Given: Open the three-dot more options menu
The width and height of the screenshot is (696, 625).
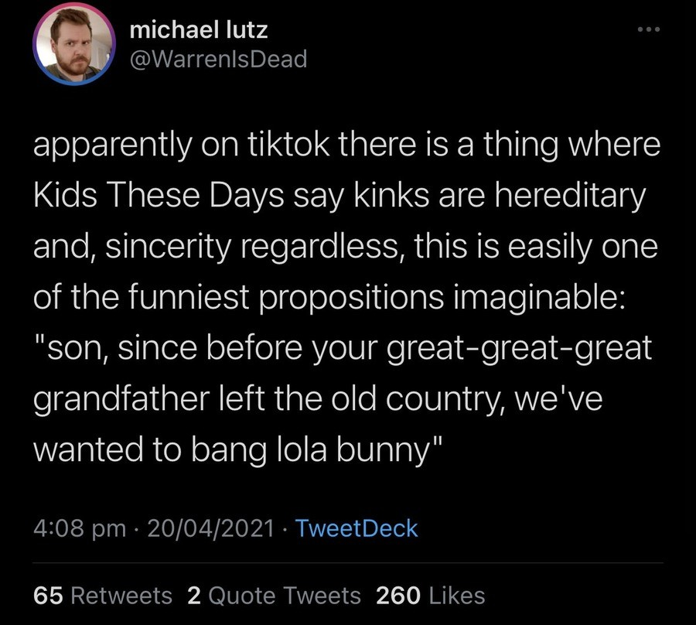Looking at the screenshot, I should [649, 29].
